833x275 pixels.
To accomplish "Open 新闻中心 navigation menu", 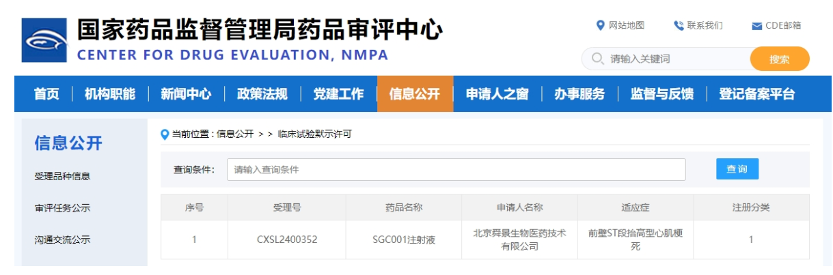I will pyautogui.click(x=186, y=94).
